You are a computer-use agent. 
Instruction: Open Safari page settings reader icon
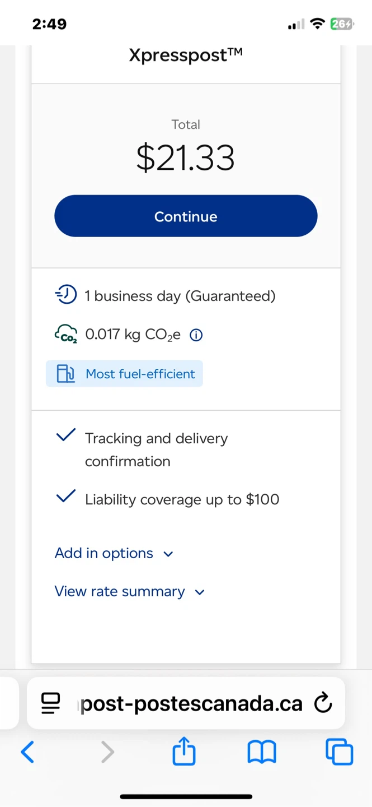coord(51,703)
